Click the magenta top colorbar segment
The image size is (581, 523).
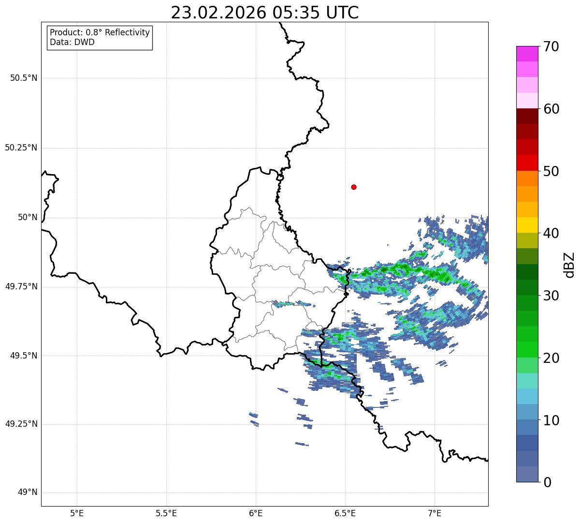[x=527, y=54]
